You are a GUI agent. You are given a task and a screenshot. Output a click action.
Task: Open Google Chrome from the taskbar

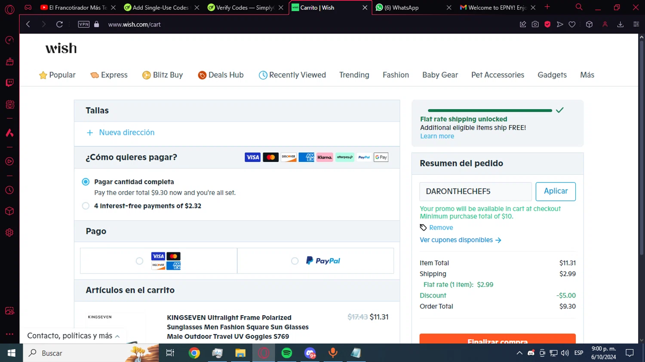click(194, 353)
